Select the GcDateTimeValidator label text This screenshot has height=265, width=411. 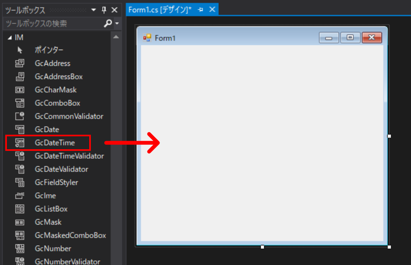(69, 156)
